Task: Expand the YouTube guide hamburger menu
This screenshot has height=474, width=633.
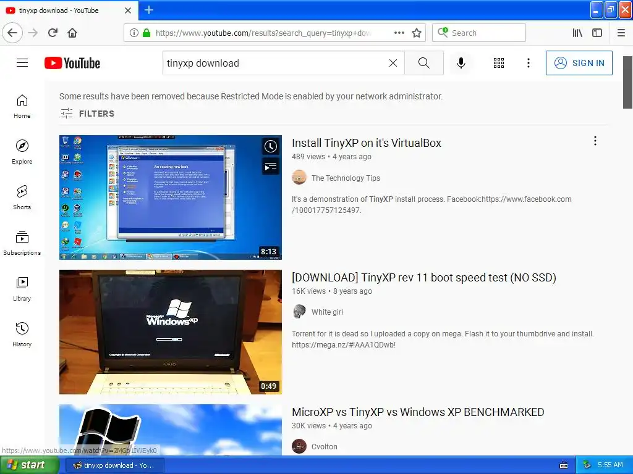Action: tap(22, 63)
